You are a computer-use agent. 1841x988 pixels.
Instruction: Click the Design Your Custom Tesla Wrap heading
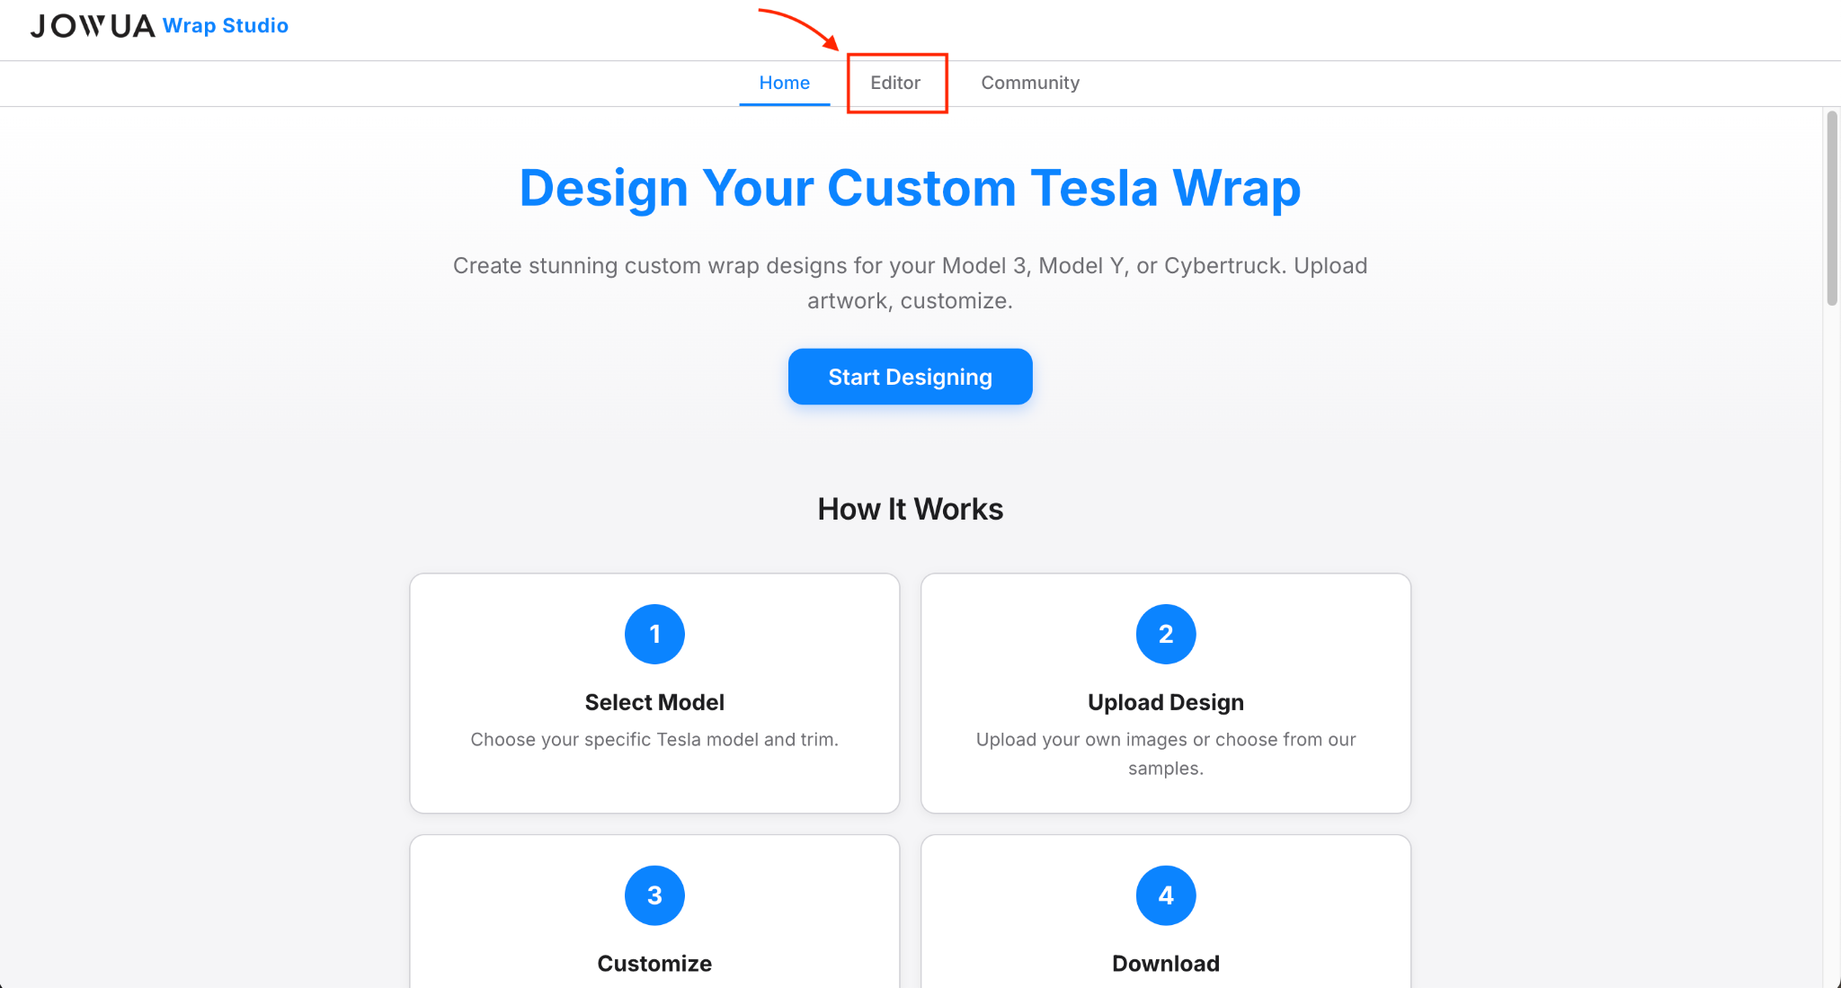(x=909, y=188)
